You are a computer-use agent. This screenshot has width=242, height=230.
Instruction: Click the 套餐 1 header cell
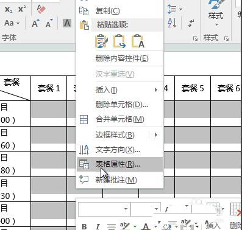click(x=49, y=88)
